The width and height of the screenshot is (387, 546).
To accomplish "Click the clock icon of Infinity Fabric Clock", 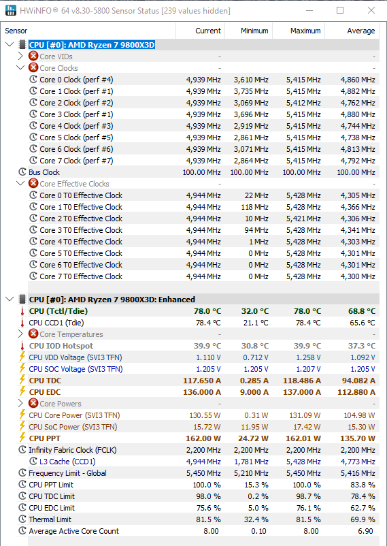I will tap(22, 449).
